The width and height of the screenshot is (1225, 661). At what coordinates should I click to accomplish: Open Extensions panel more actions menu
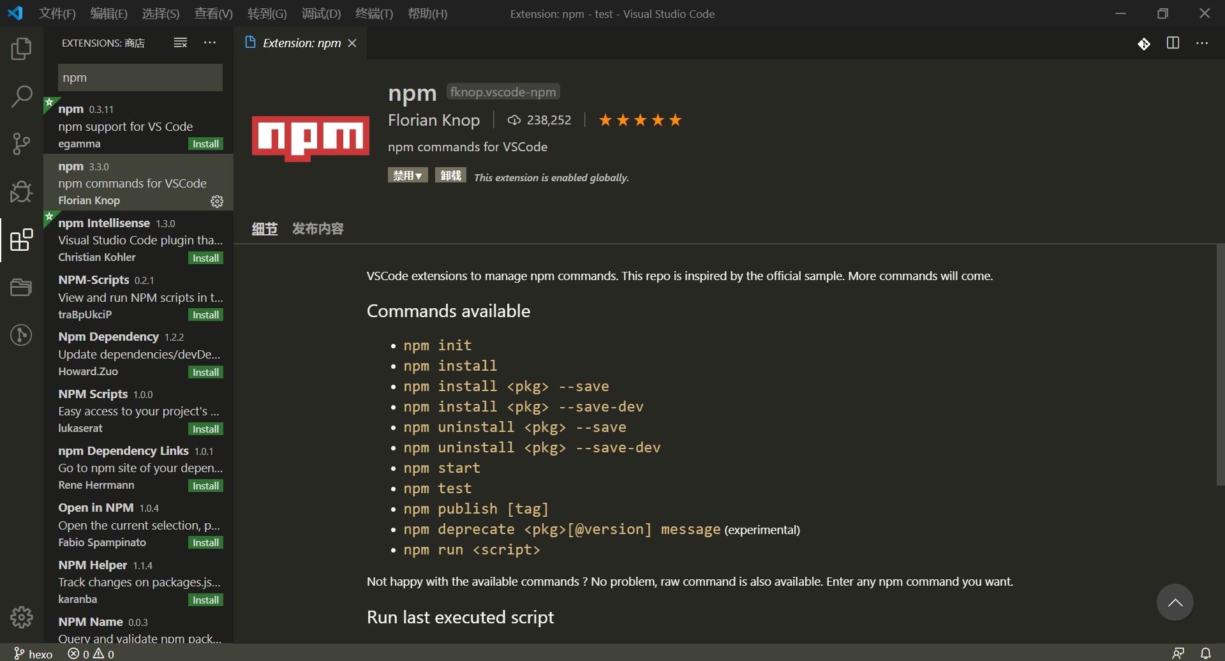[210, 43]
